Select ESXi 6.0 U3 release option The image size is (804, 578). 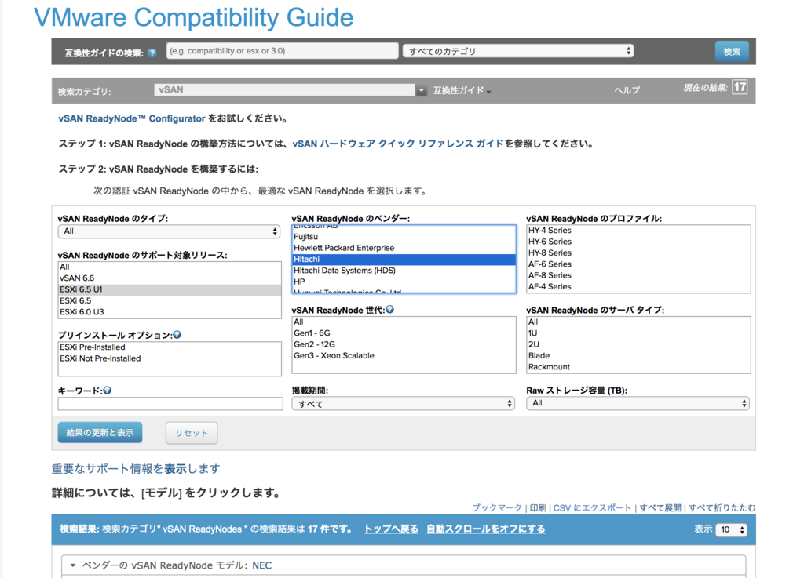[x=170, y=312]
